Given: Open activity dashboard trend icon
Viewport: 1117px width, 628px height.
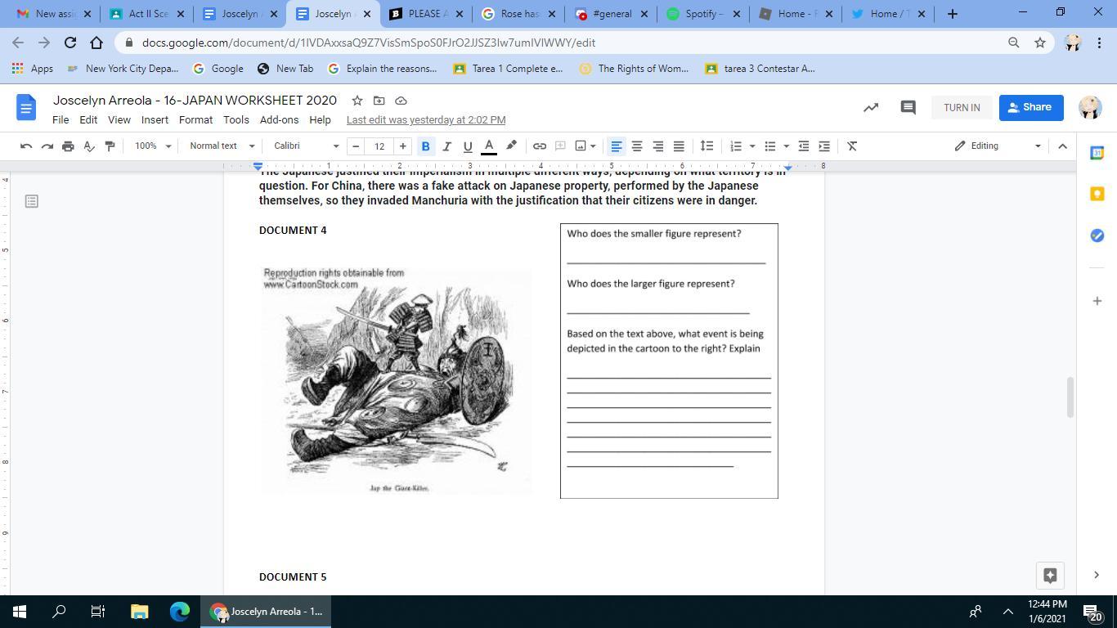Looking at the screenshot, I should (x=871, y=107).
